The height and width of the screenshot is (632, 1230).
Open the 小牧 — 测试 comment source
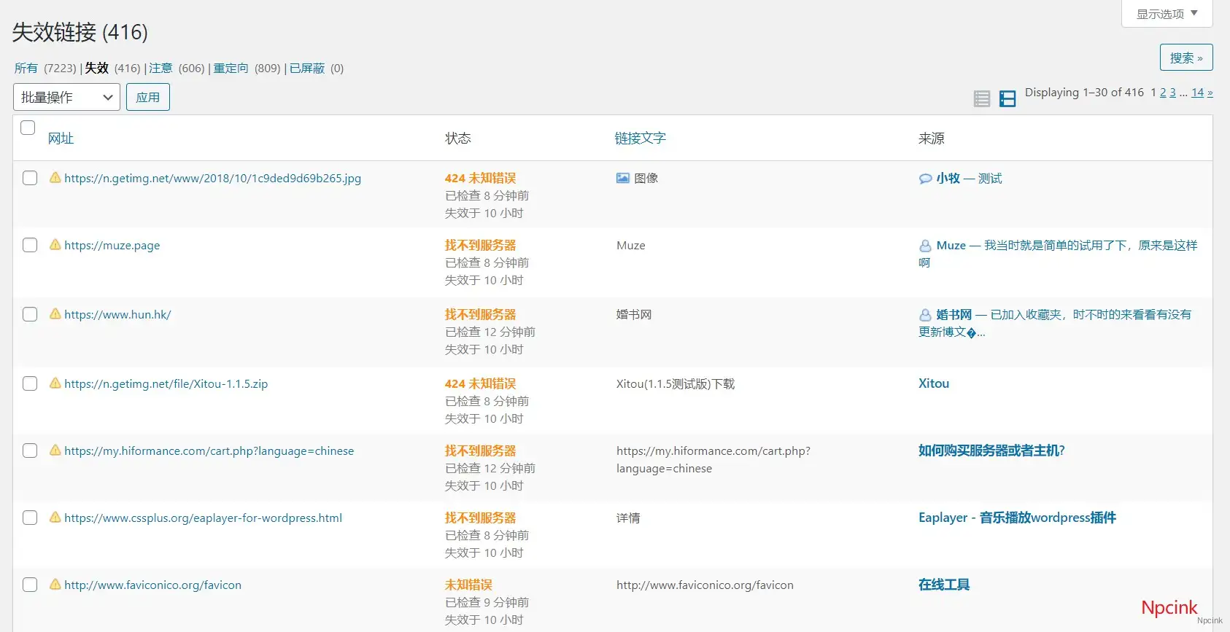coord(969,178)
